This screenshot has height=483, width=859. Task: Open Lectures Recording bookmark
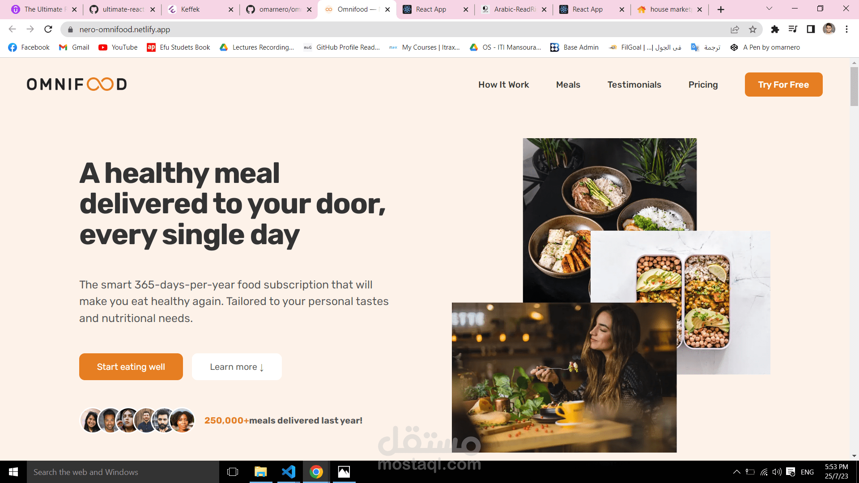pos(257,47)
